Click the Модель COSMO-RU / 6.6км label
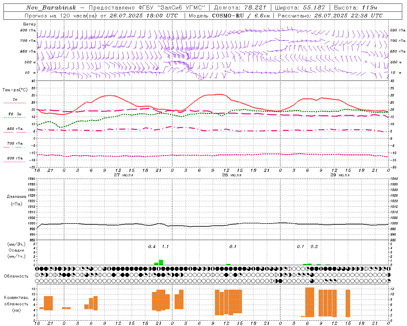407x326 pixels. [x=229, y=16]
